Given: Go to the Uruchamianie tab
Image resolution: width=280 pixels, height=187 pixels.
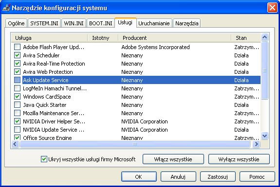Looking at the screenshot, I should tap(154, 23).
